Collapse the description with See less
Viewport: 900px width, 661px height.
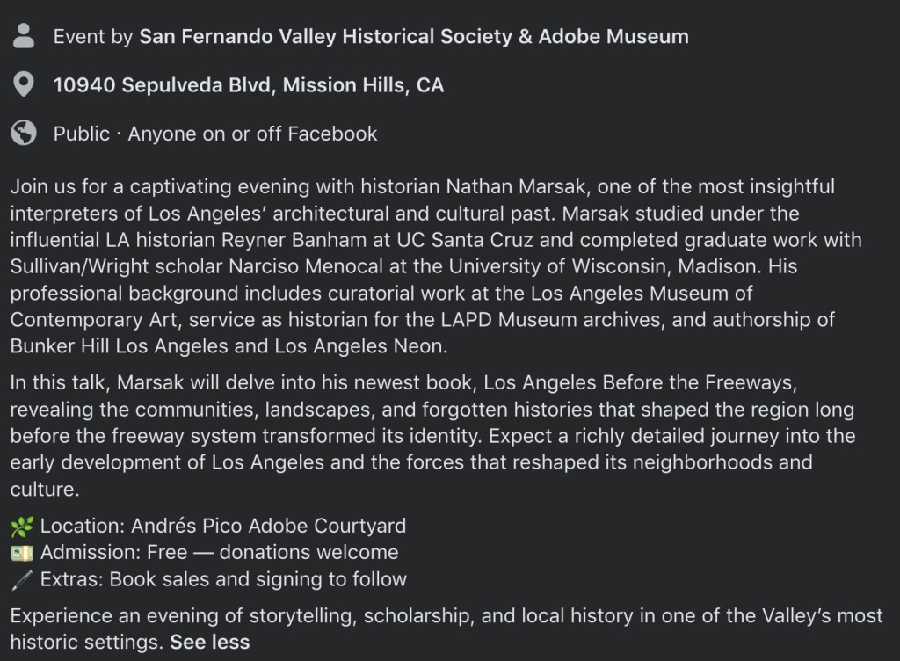(210, 642)
